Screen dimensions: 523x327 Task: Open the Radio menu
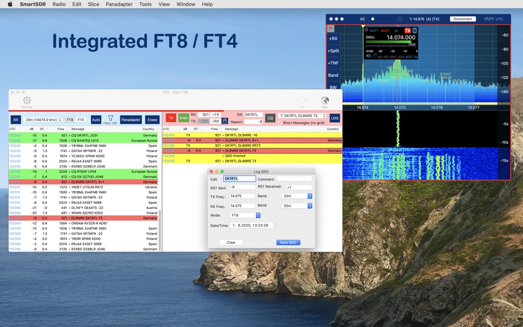coord(59,4)
